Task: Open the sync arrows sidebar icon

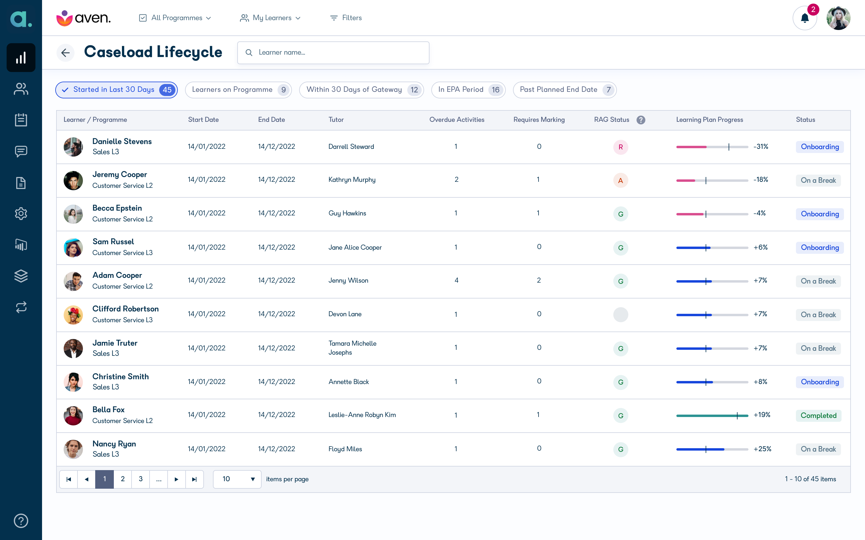Action: (21, 307)
